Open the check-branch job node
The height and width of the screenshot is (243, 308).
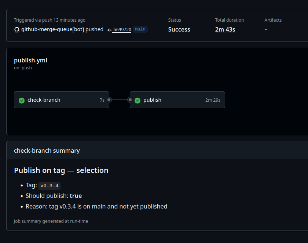tap(62, 100)
